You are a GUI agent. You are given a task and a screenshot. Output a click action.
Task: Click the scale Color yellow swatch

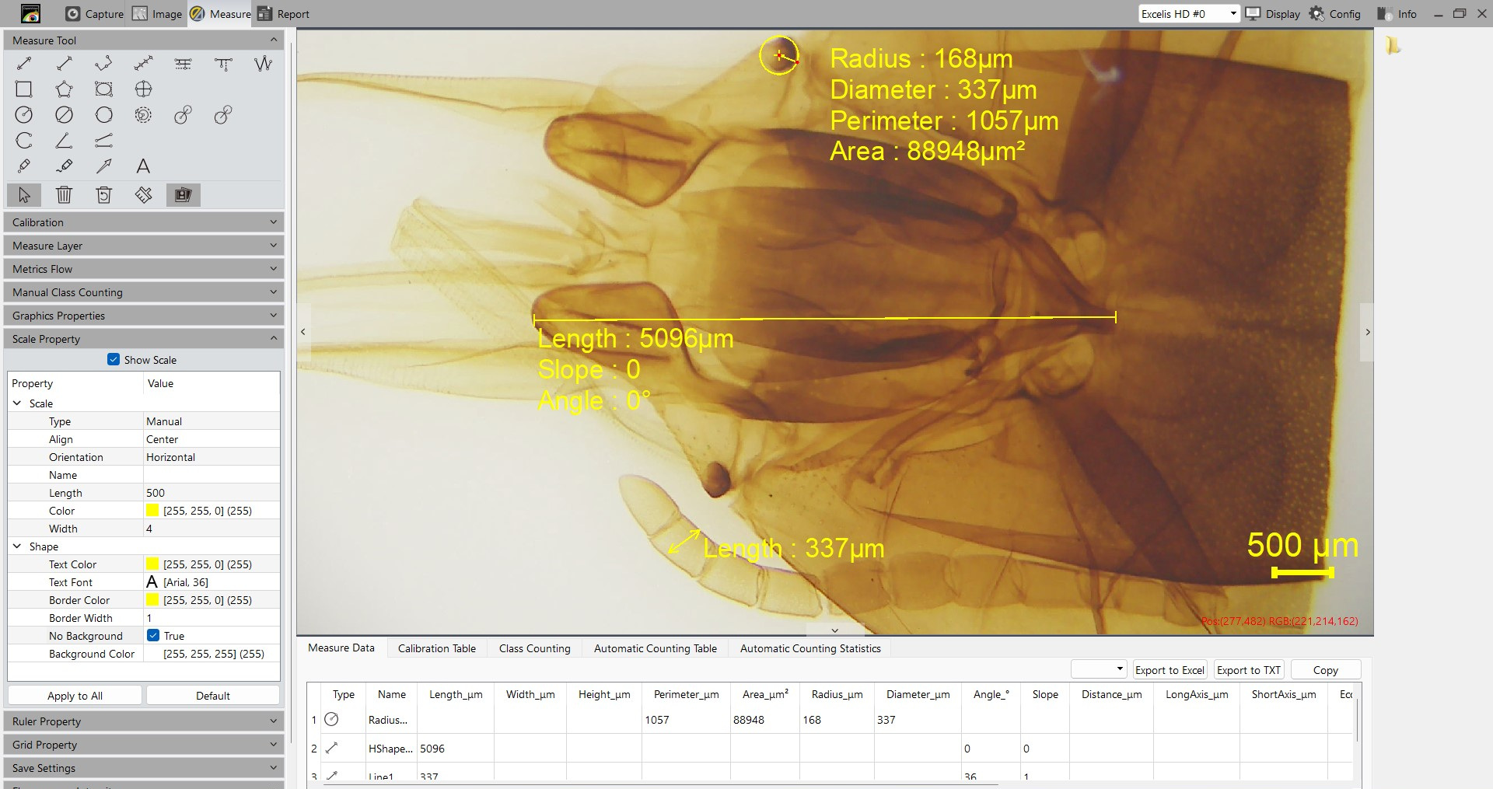(152, 511)
